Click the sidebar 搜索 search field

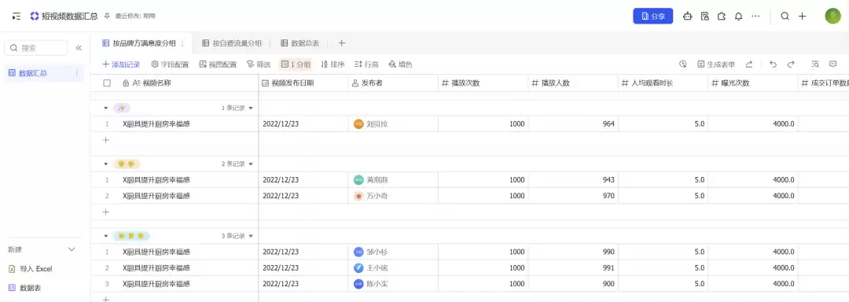[35, 48]
